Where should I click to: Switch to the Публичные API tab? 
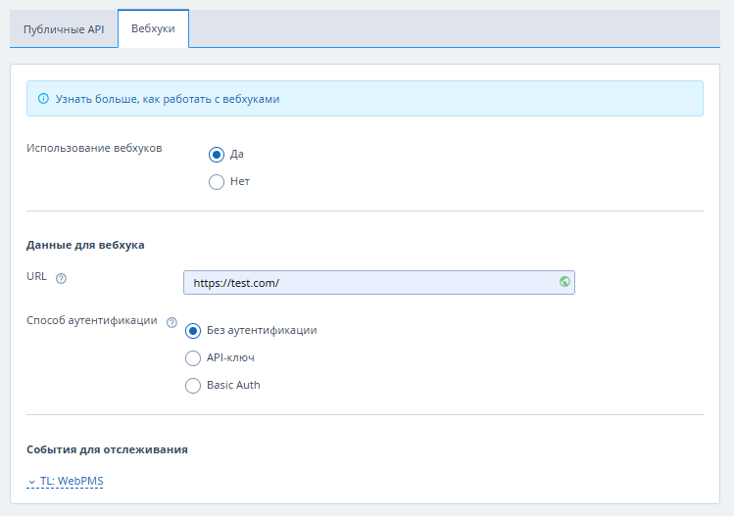click(64, 29)
